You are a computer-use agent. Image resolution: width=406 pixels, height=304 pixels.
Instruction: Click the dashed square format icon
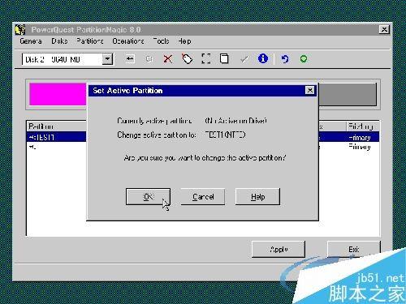(206, 58)
